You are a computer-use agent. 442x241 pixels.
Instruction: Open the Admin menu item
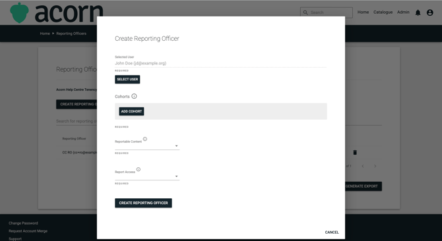pos(403,12)
